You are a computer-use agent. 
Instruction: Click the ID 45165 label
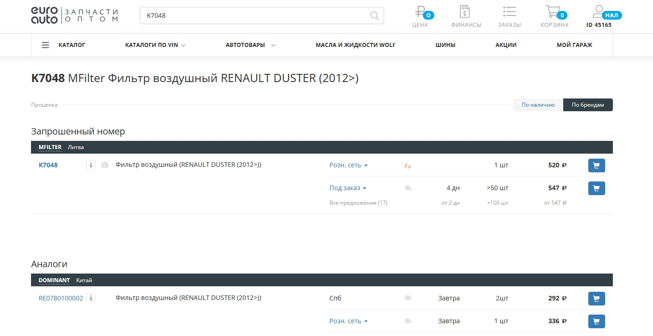pos(599,25)
